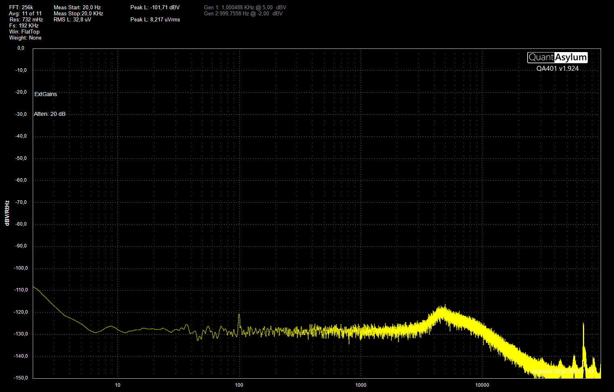Click Meas Stop:20,0 KHz text
Screen dimensions: 614x392
tap(78, 13)
